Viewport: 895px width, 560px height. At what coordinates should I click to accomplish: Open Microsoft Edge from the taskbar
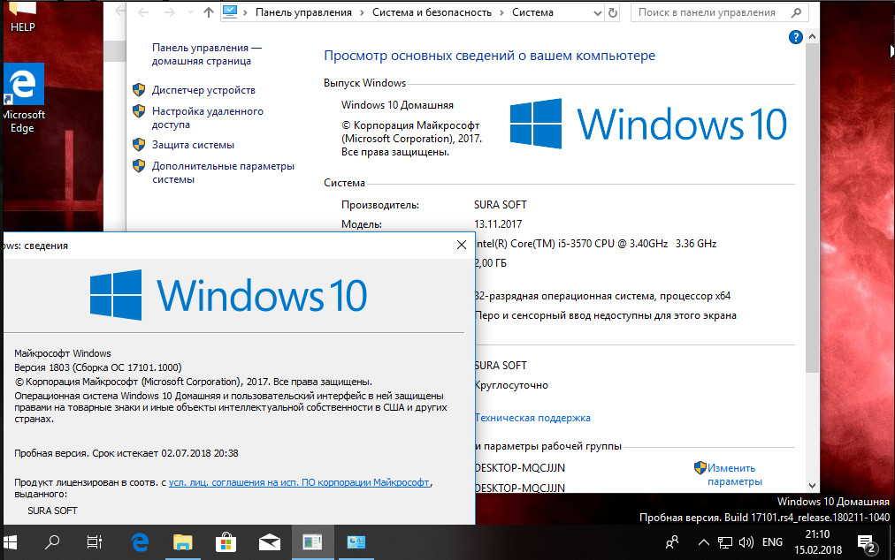point(140,542)
